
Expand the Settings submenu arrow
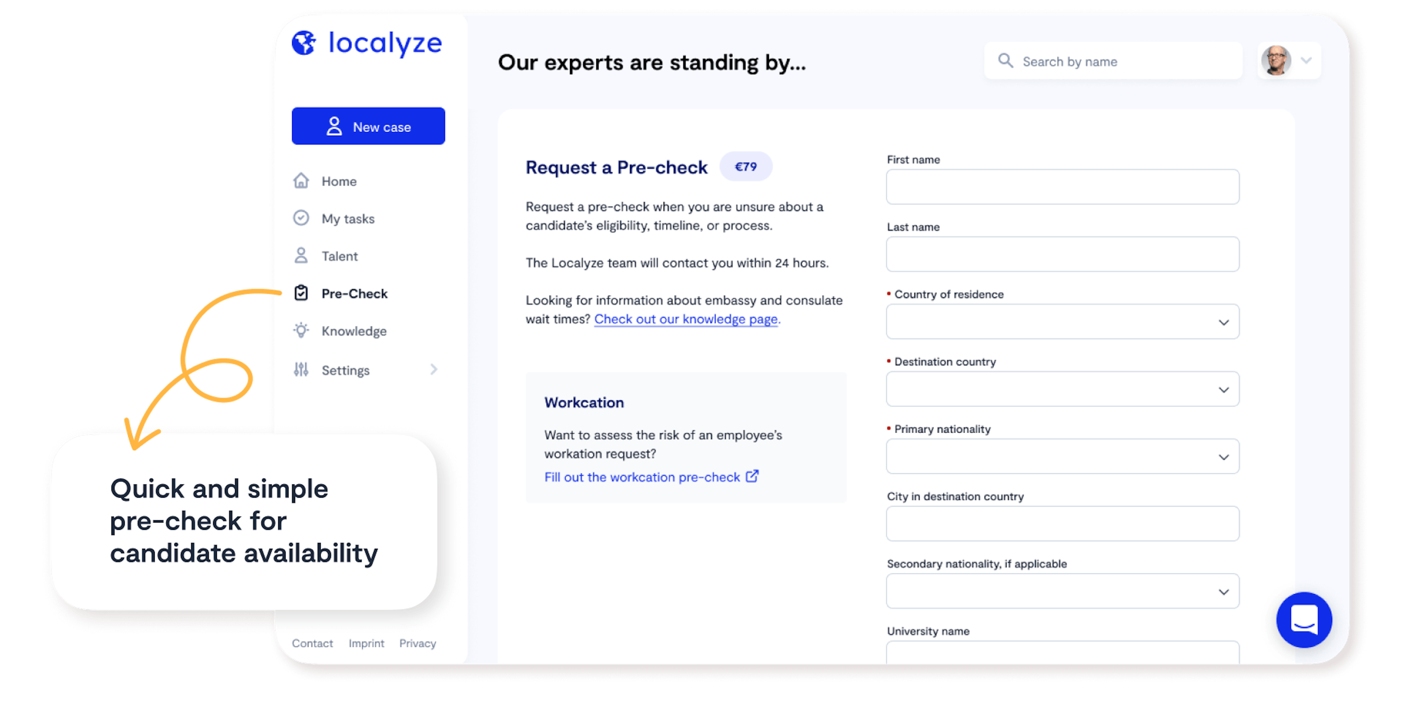coord(434,370)
